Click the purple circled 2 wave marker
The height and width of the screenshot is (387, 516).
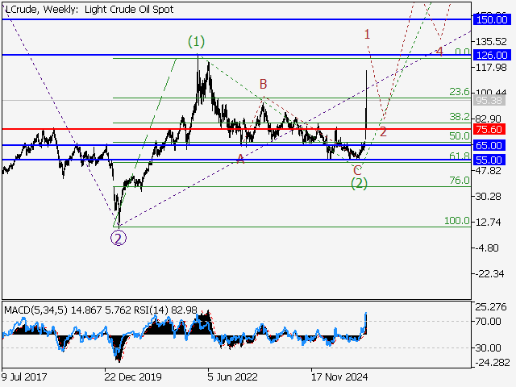point(119,238)
